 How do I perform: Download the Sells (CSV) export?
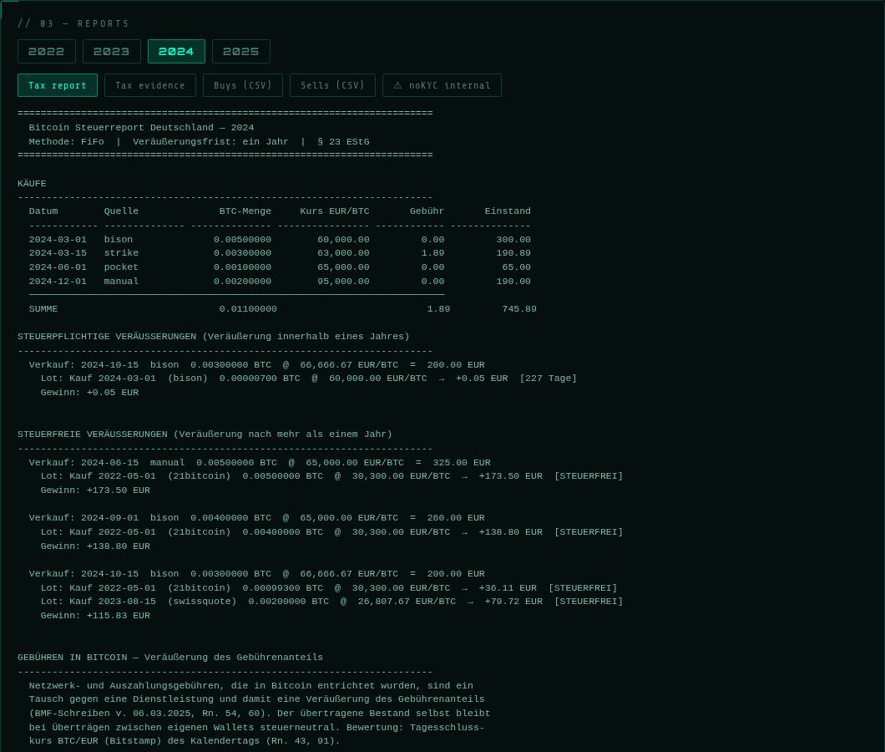point(332,85)
